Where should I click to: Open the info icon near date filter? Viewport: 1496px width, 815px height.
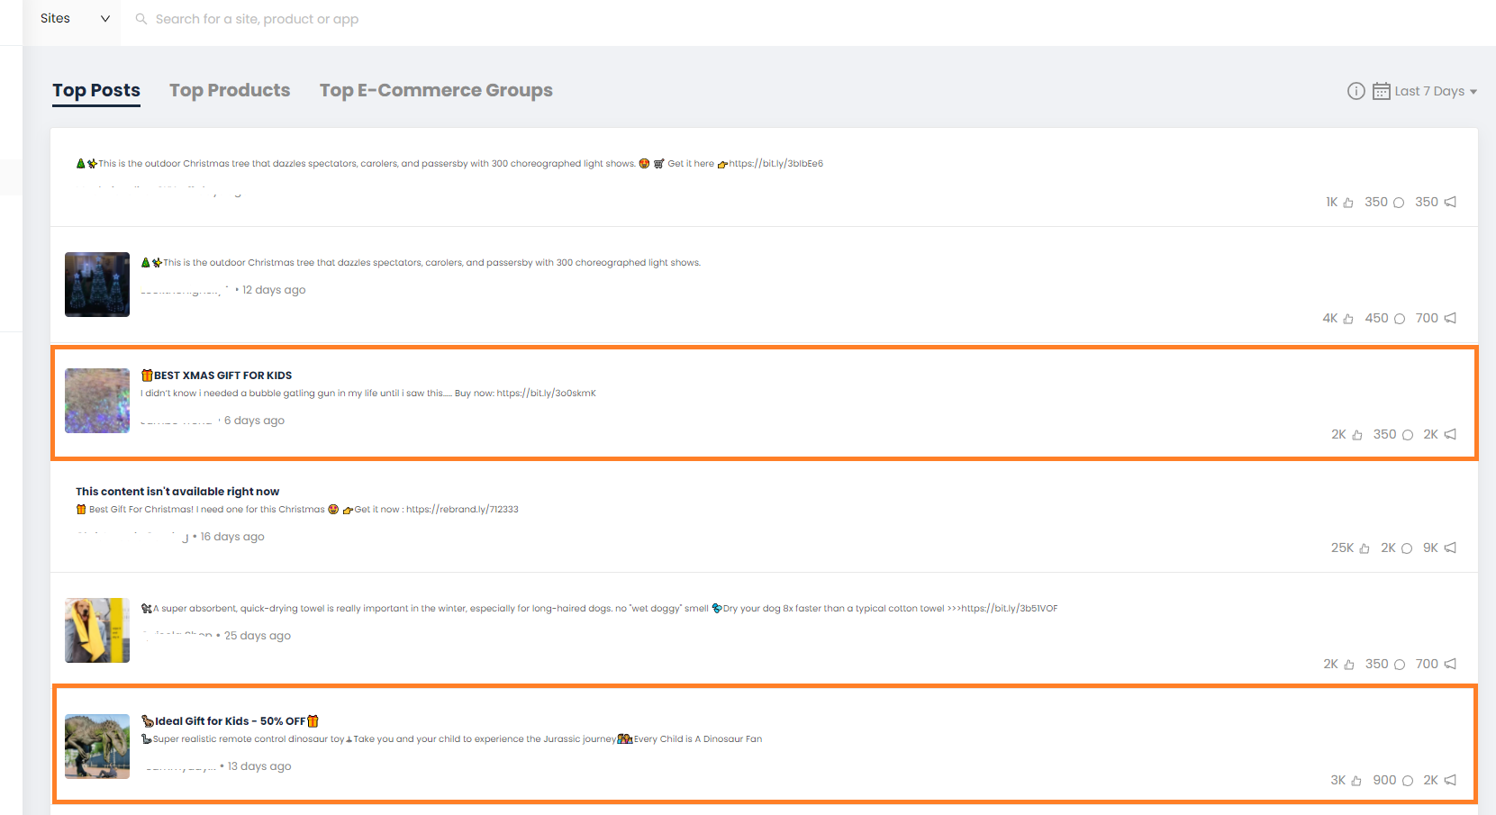pyautogui.click(x=1355, y=91)
